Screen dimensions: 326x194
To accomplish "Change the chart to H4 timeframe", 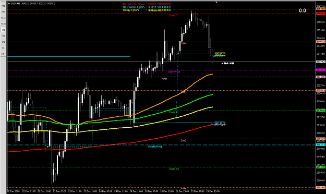I will pyautogui.click(x=3, y=36).
